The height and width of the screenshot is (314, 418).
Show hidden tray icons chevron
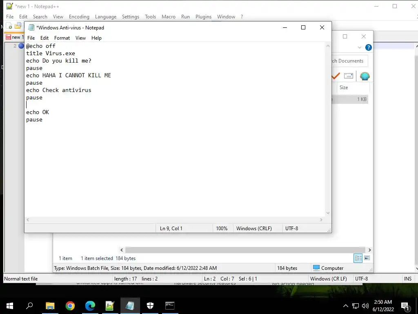click(345, 306)
